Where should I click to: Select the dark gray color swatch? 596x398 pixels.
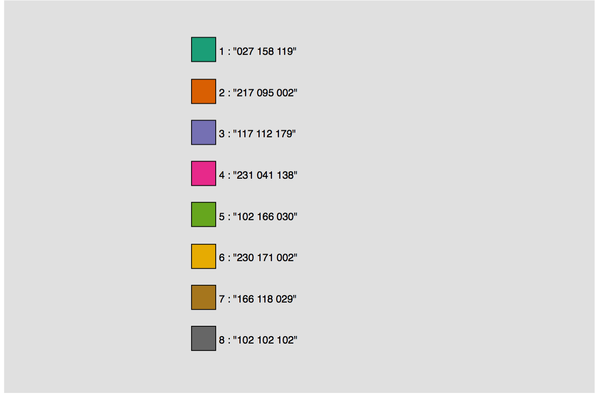tap(204, 338)
